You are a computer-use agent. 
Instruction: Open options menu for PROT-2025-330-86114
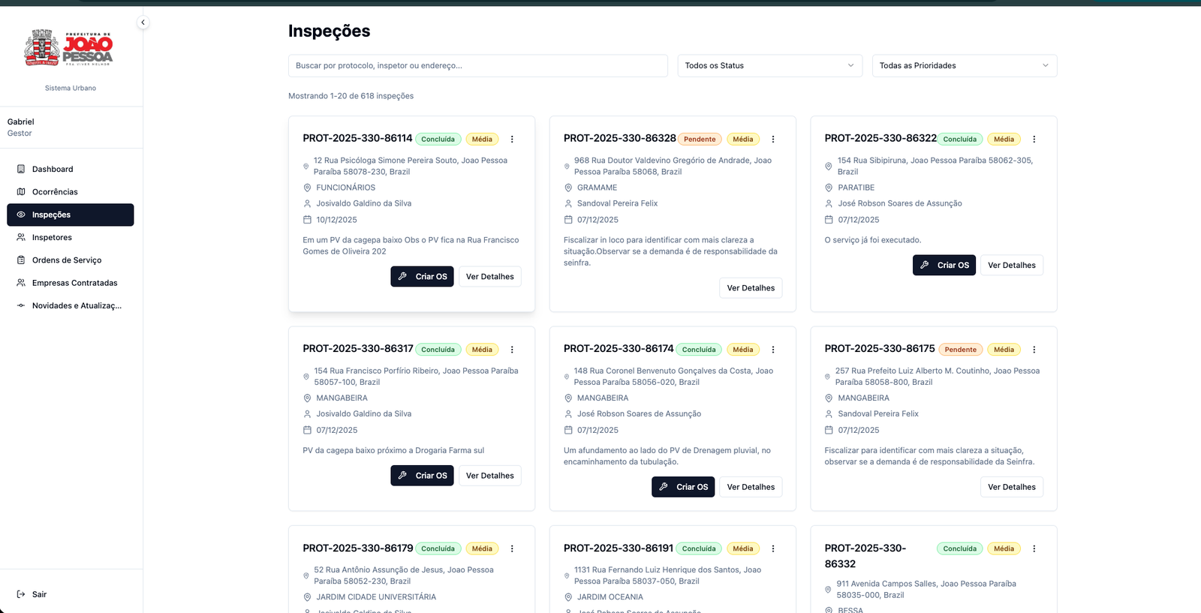pos(512,140)
